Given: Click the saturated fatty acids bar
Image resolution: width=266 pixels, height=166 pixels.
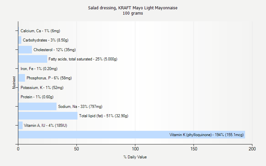Looking at the screenshot, I should (33, 59).
